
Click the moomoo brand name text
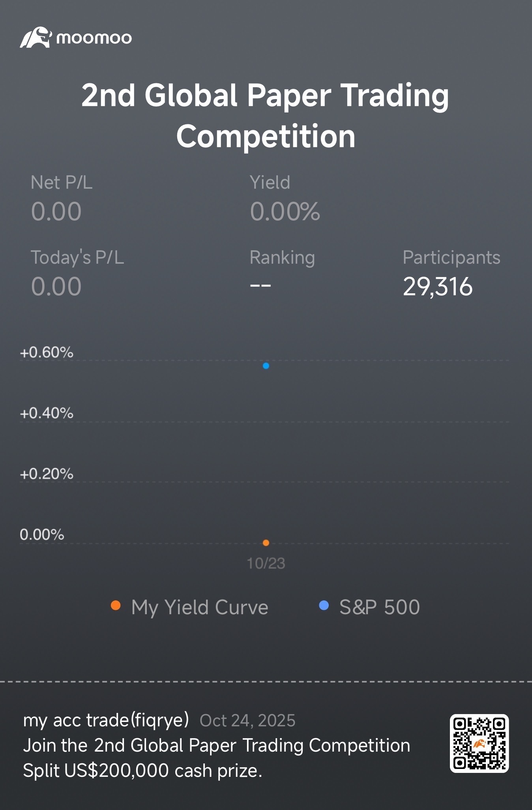click(94, 38)
